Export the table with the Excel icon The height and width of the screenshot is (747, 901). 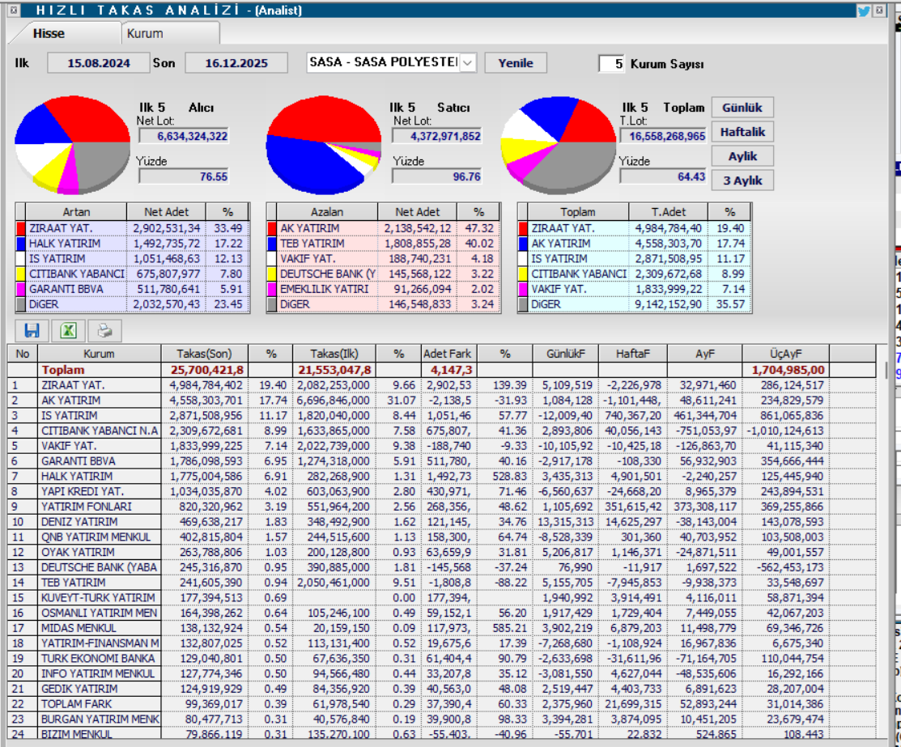click(x=68, y=330)
